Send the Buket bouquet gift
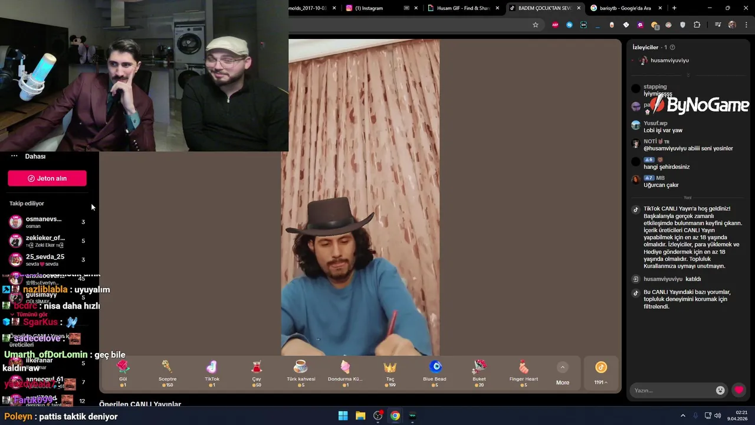This screenshot has width=755, height=425. [x=479, y=373]
